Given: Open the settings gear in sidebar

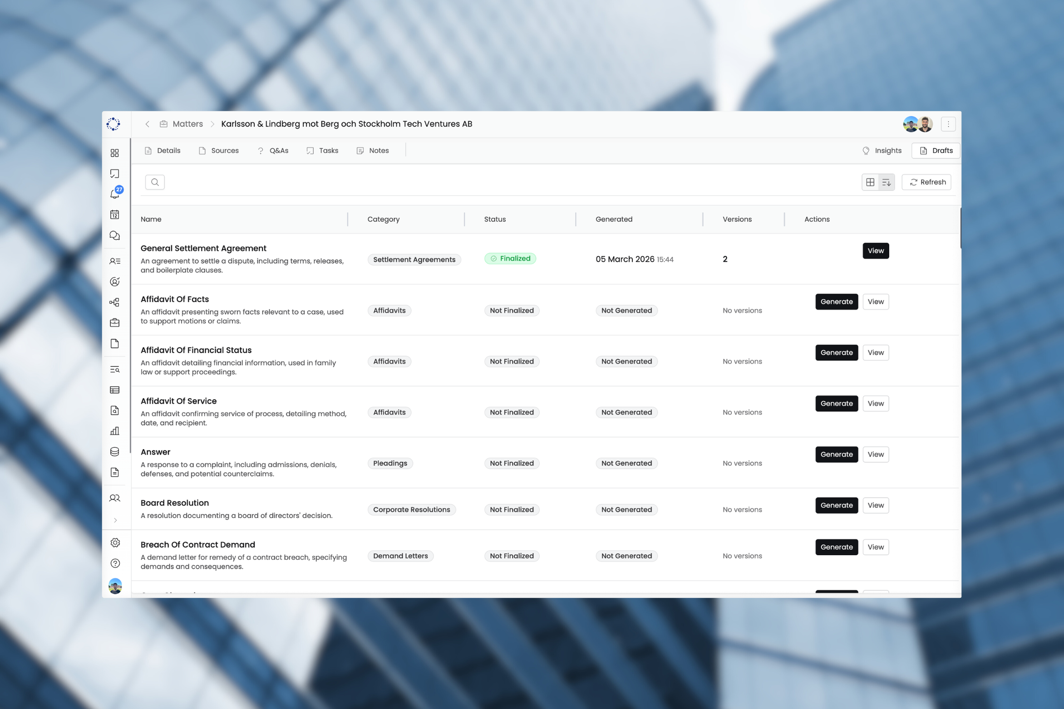Looking at the screenshot, I should (x=115, y=543).
